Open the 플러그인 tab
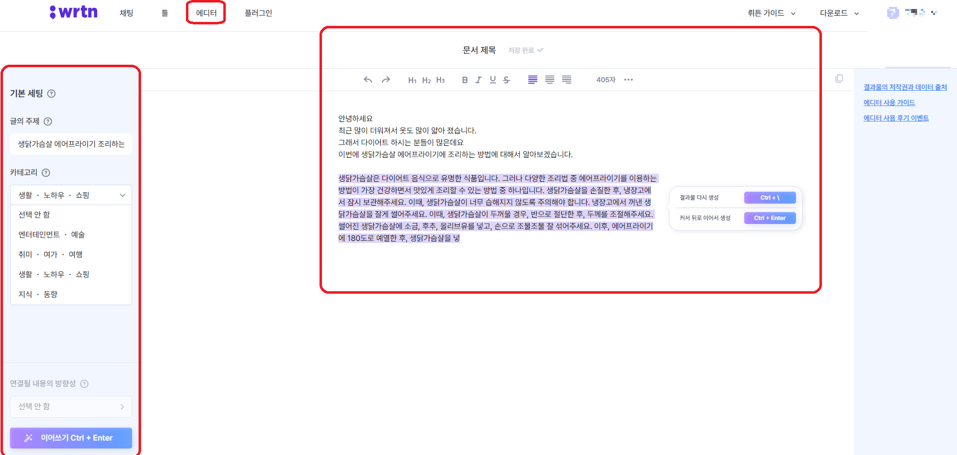Screen dimensions: 957x455 pyautogui.click(x=258, y=13)
